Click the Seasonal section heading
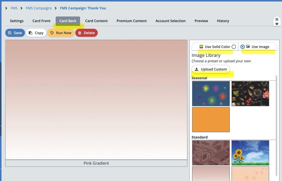282x181 pixels. coord(199,78)
